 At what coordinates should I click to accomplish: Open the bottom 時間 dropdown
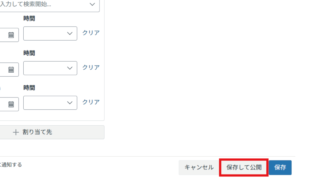click(50, 103)
